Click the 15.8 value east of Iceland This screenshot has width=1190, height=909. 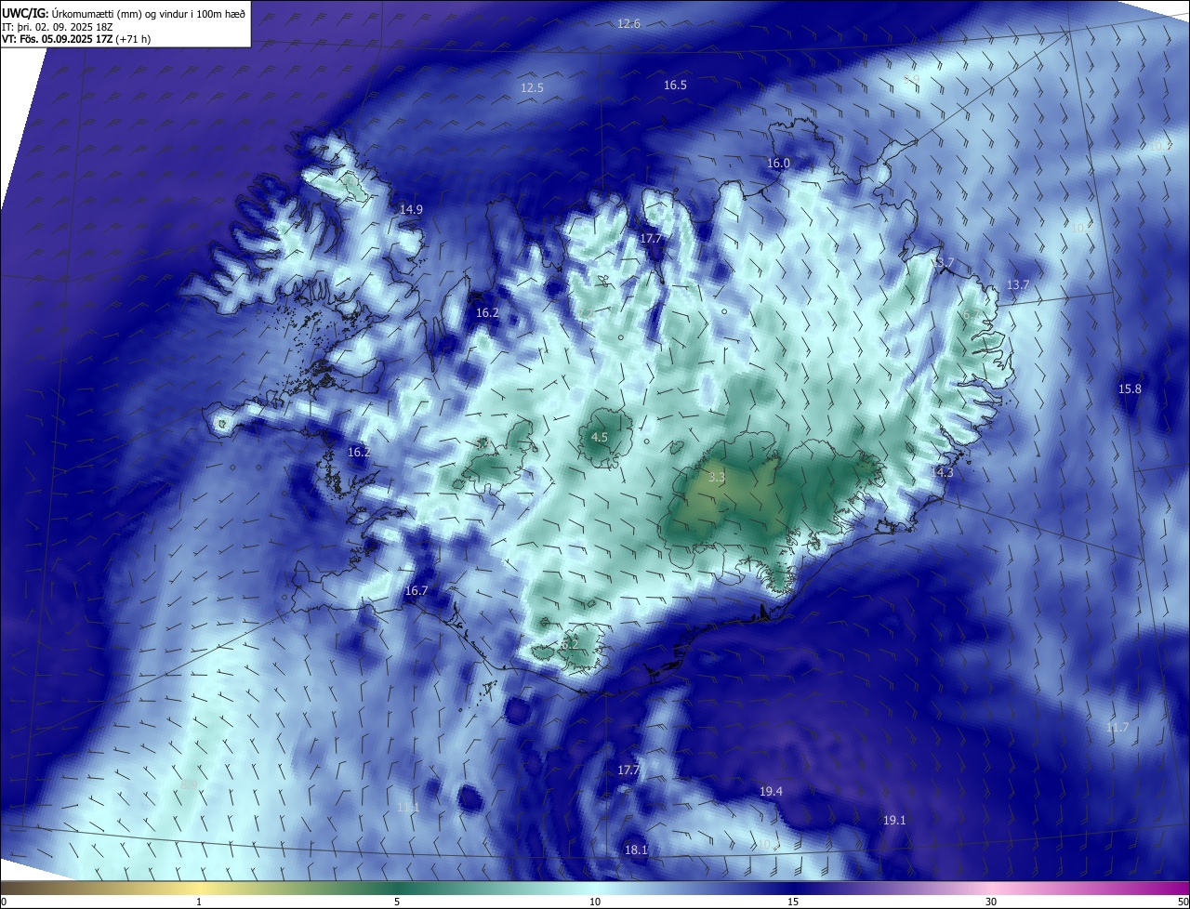click(x=1130, y=389)
